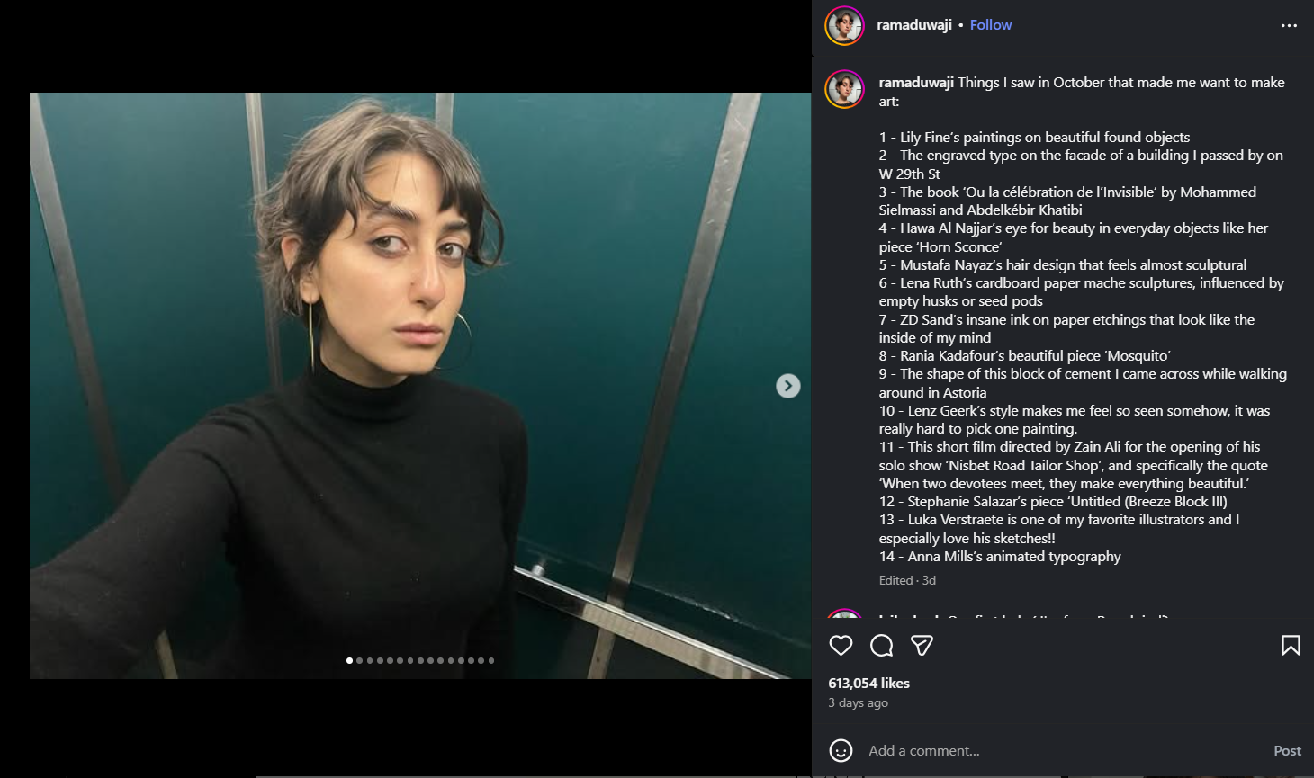Submit comment with Post button
The height and width of the screenshot is (778, 1314).
pos(1287,750)
